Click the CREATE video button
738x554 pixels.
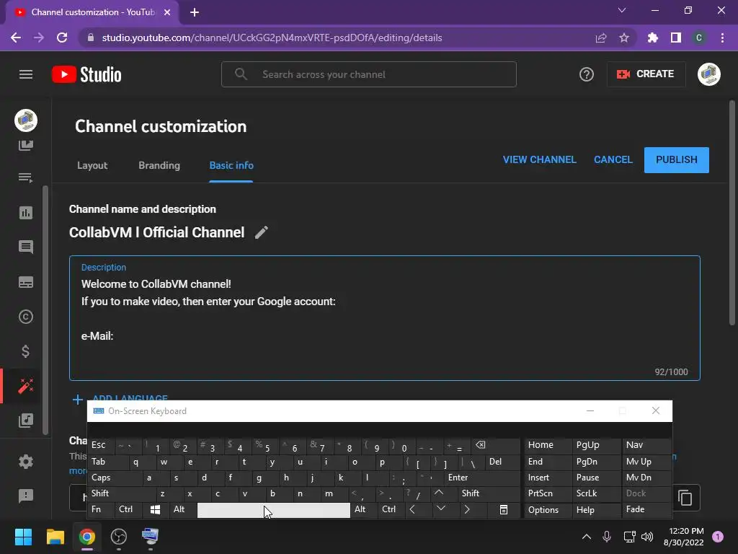click(646, 74)
